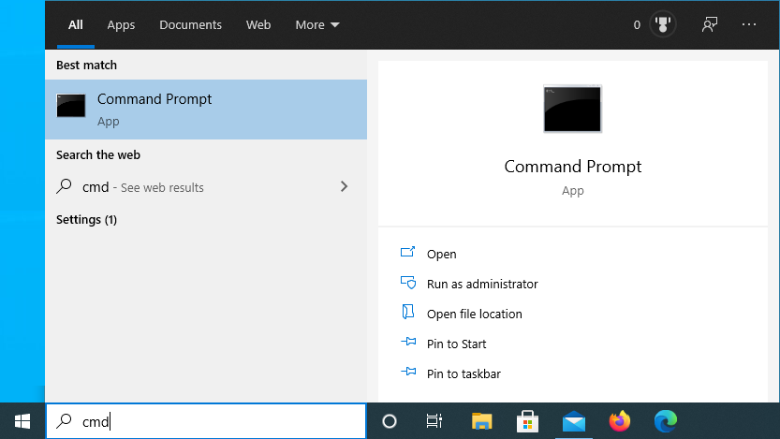Screen dimensions: 780x439
Task: Open the three-dots options menu
Action: pyautogui.click(x=749, y=25)
